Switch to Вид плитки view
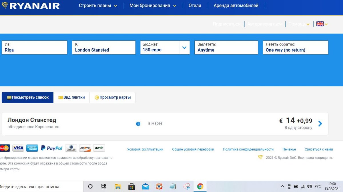The width and height of the screenshot is (343, 192). pos(71,97)
